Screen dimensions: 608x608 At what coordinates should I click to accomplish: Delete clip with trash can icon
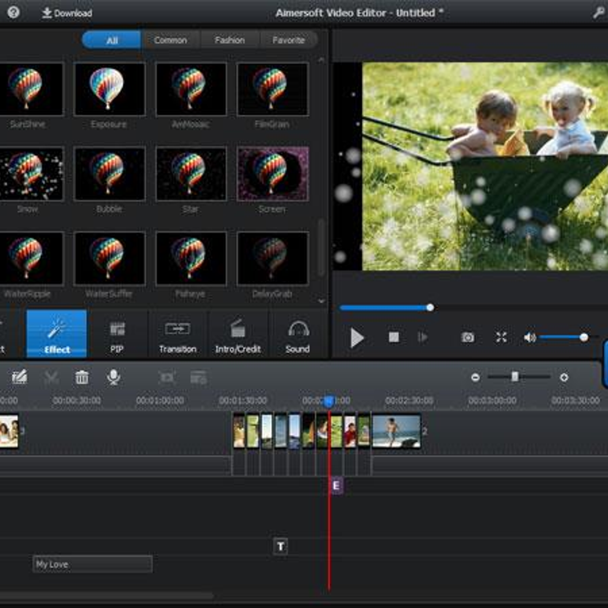pyautogui.click(x=82, y=377)
